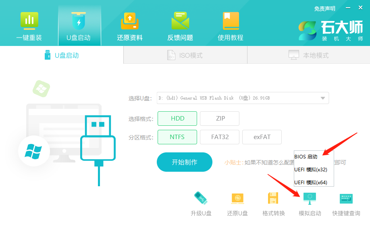The height and width of the screenshot is (233, 370).
Task: Switch partition format to FAT32
Action: point(220,137)
